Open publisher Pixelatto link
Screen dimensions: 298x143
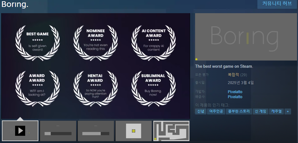point(235,97)
